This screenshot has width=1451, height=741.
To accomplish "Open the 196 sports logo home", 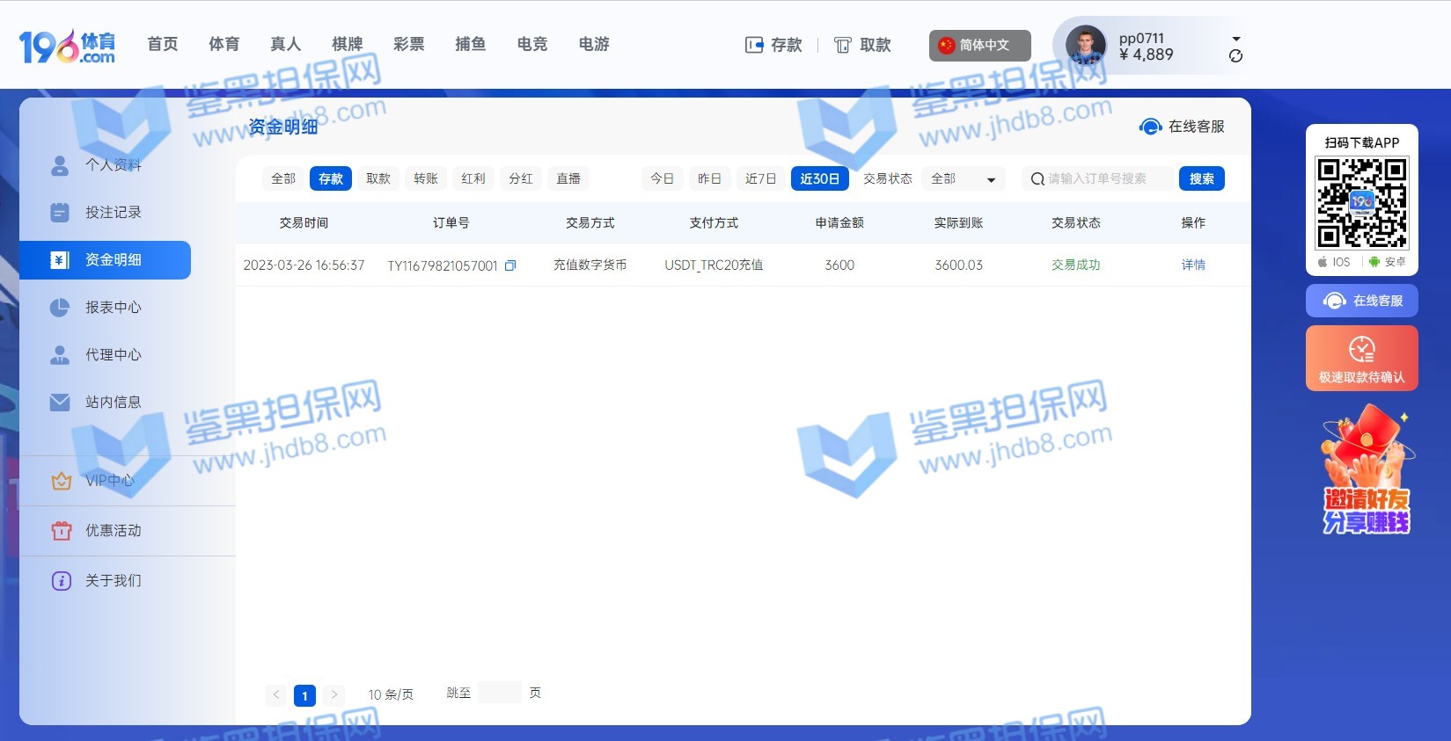I will pos(67,46).
